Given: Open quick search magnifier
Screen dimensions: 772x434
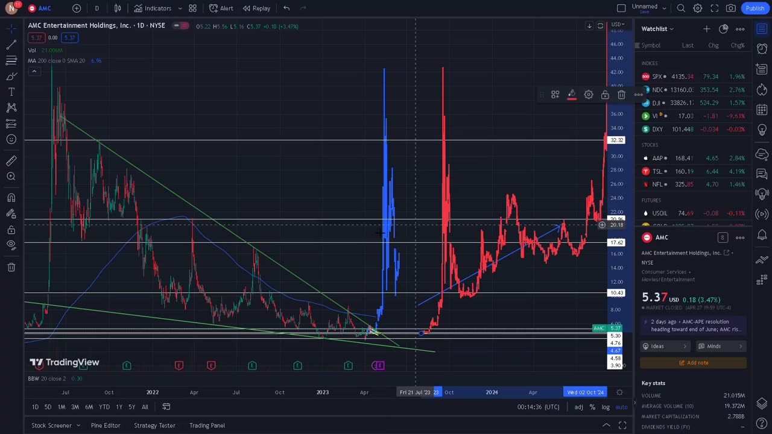Looking at the screenshot, I should click(x=681, y=8).
